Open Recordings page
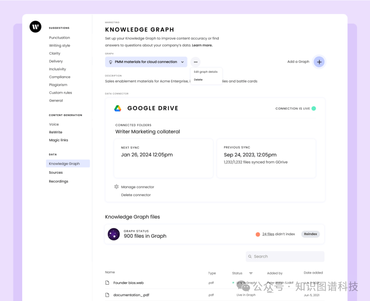The image size is (370, 301). [x=58, y=181]
